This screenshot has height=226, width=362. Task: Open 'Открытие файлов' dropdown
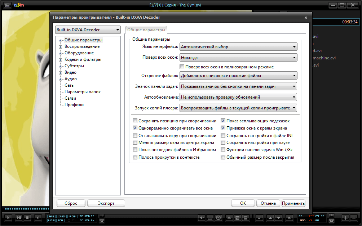238,75
